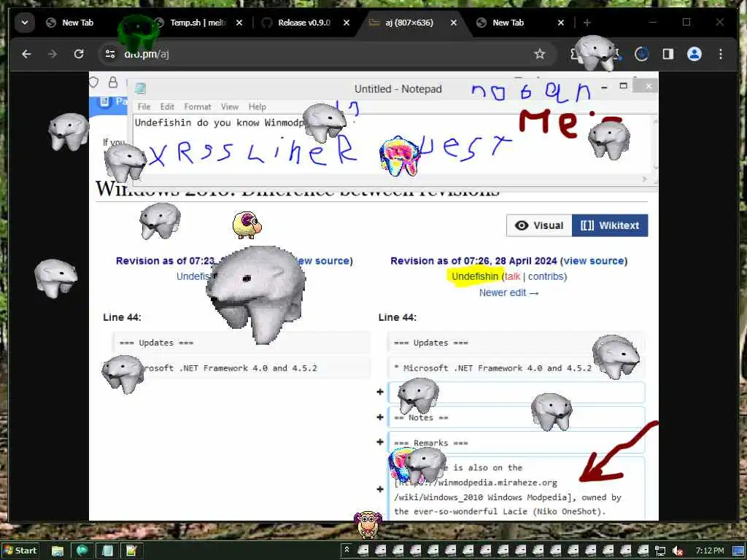The height and width of the screenshot is (560, 747).
Task: Bookmark this page with the star icon
Action: pyautogui.click(x=539, y=54)
